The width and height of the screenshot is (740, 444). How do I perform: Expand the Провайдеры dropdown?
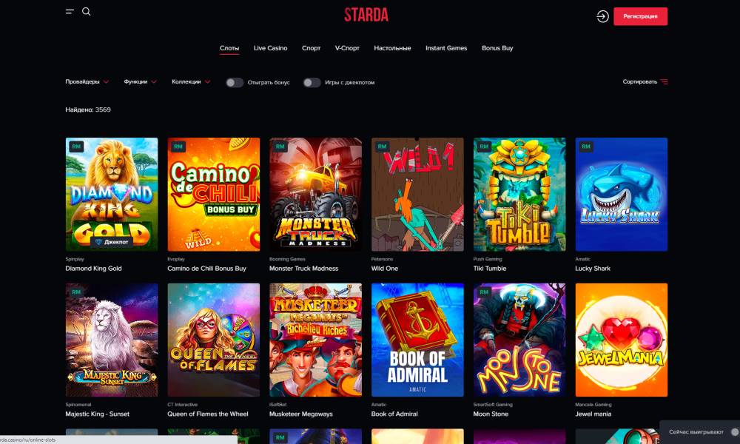click(x=87, y=81)
